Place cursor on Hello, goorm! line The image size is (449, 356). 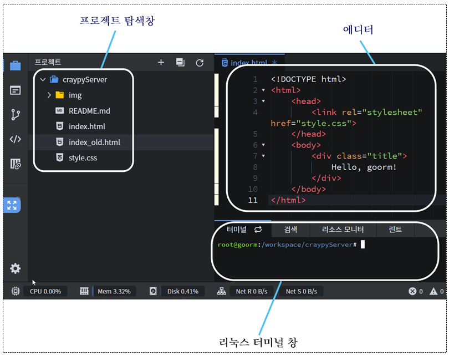pyautogui.click(x=364, y=167)
